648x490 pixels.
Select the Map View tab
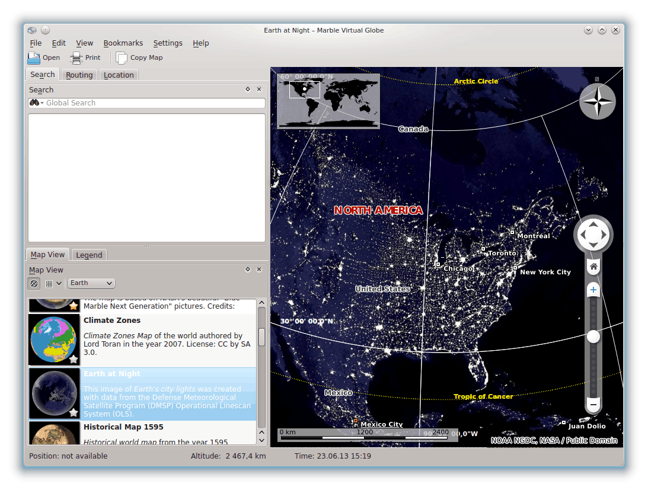click(47, 255)
